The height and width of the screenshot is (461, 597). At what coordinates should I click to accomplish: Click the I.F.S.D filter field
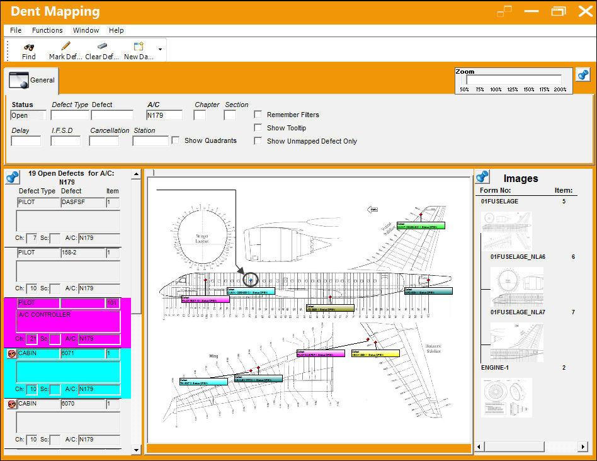pyautogui.click(x=65, y=141)
